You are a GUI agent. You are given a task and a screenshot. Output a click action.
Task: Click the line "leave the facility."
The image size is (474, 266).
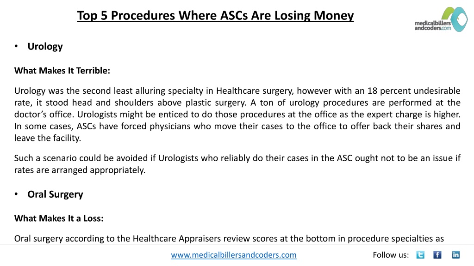pos(48,138)
